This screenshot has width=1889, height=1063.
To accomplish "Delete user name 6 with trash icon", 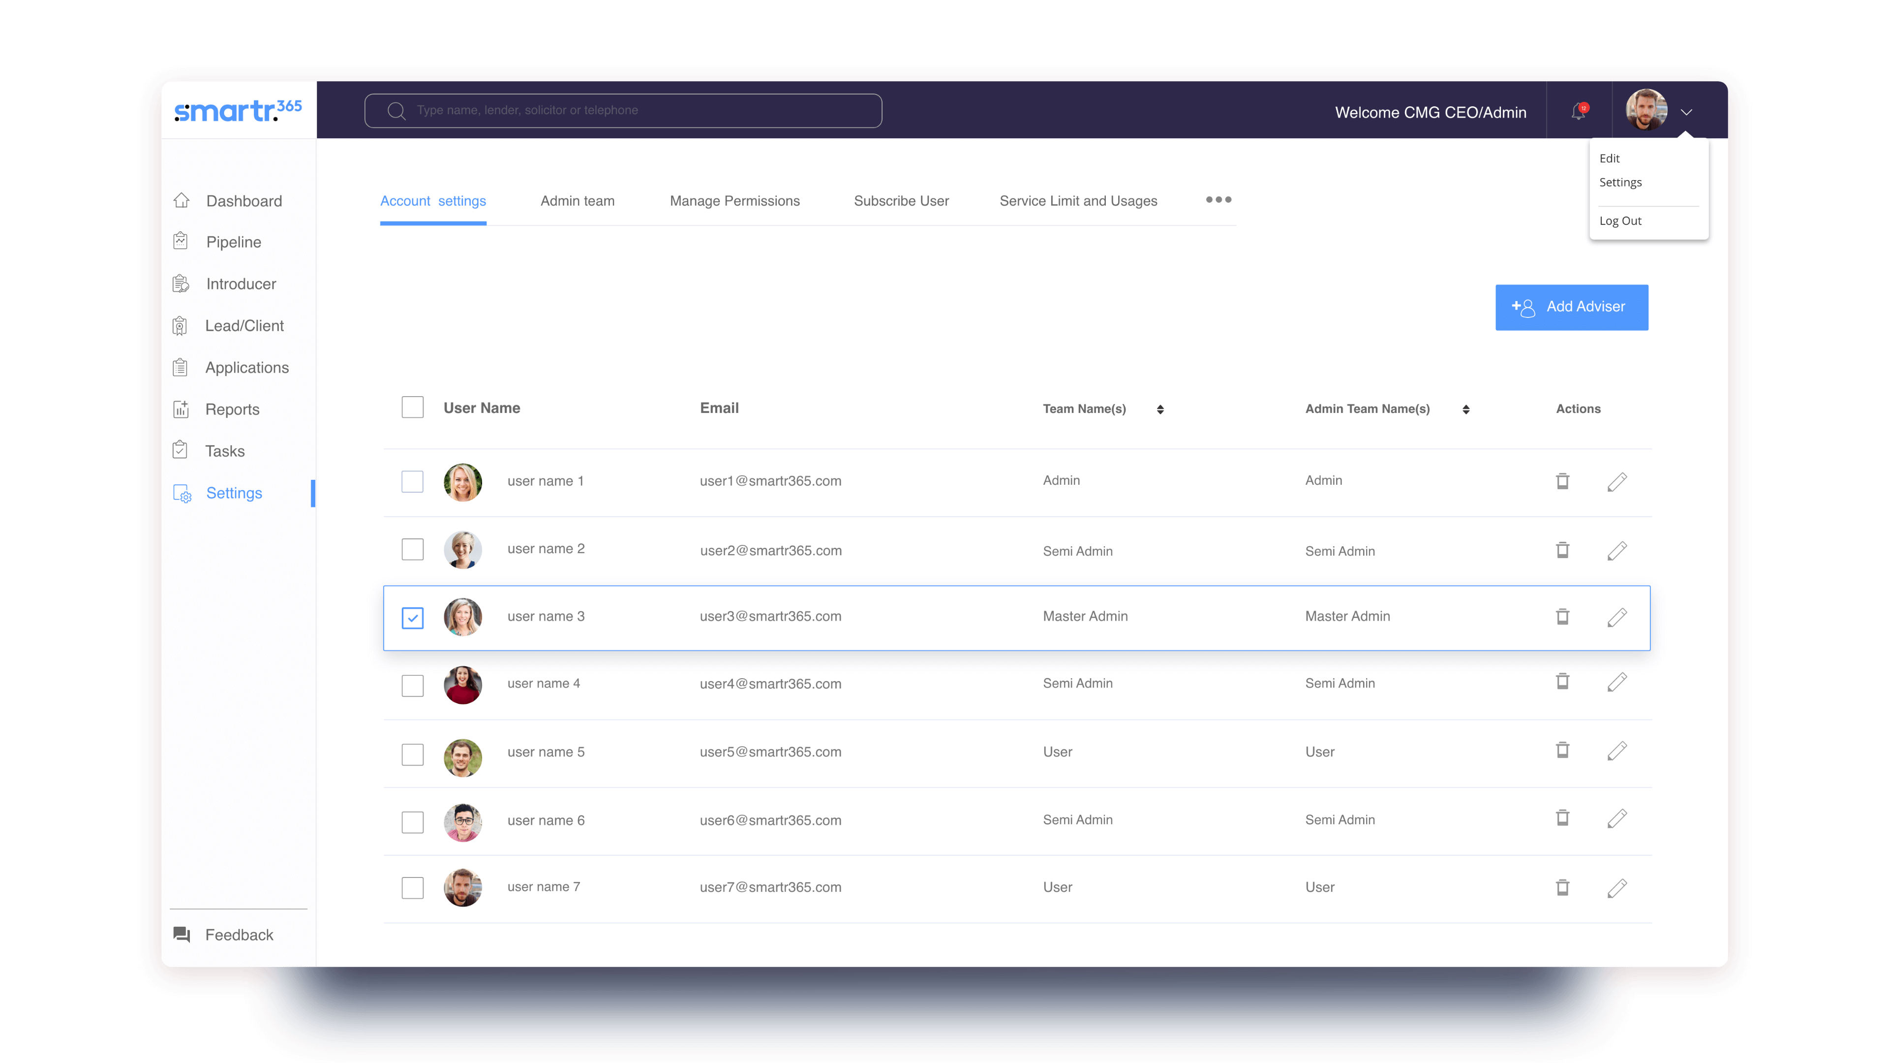I will [1563, 818].
